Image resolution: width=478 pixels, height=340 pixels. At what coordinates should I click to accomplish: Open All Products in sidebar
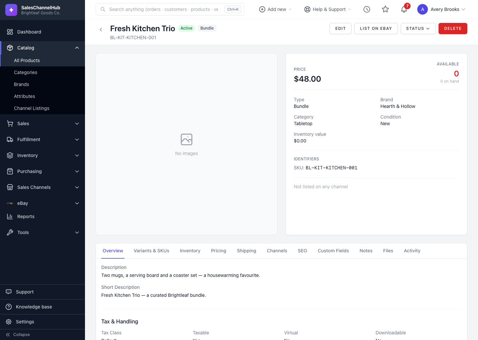click(42, 60)
